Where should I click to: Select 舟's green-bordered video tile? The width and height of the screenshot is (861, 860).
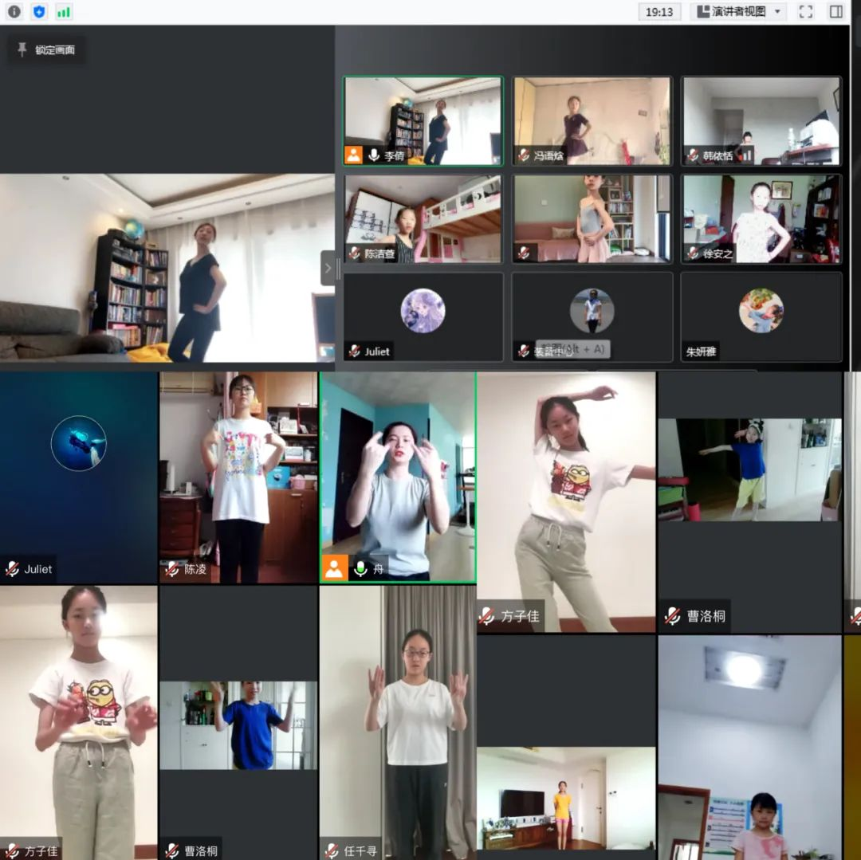[398, 477]
